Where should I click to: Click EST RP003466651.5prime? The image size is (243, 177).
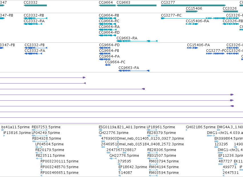click(41, 176)
